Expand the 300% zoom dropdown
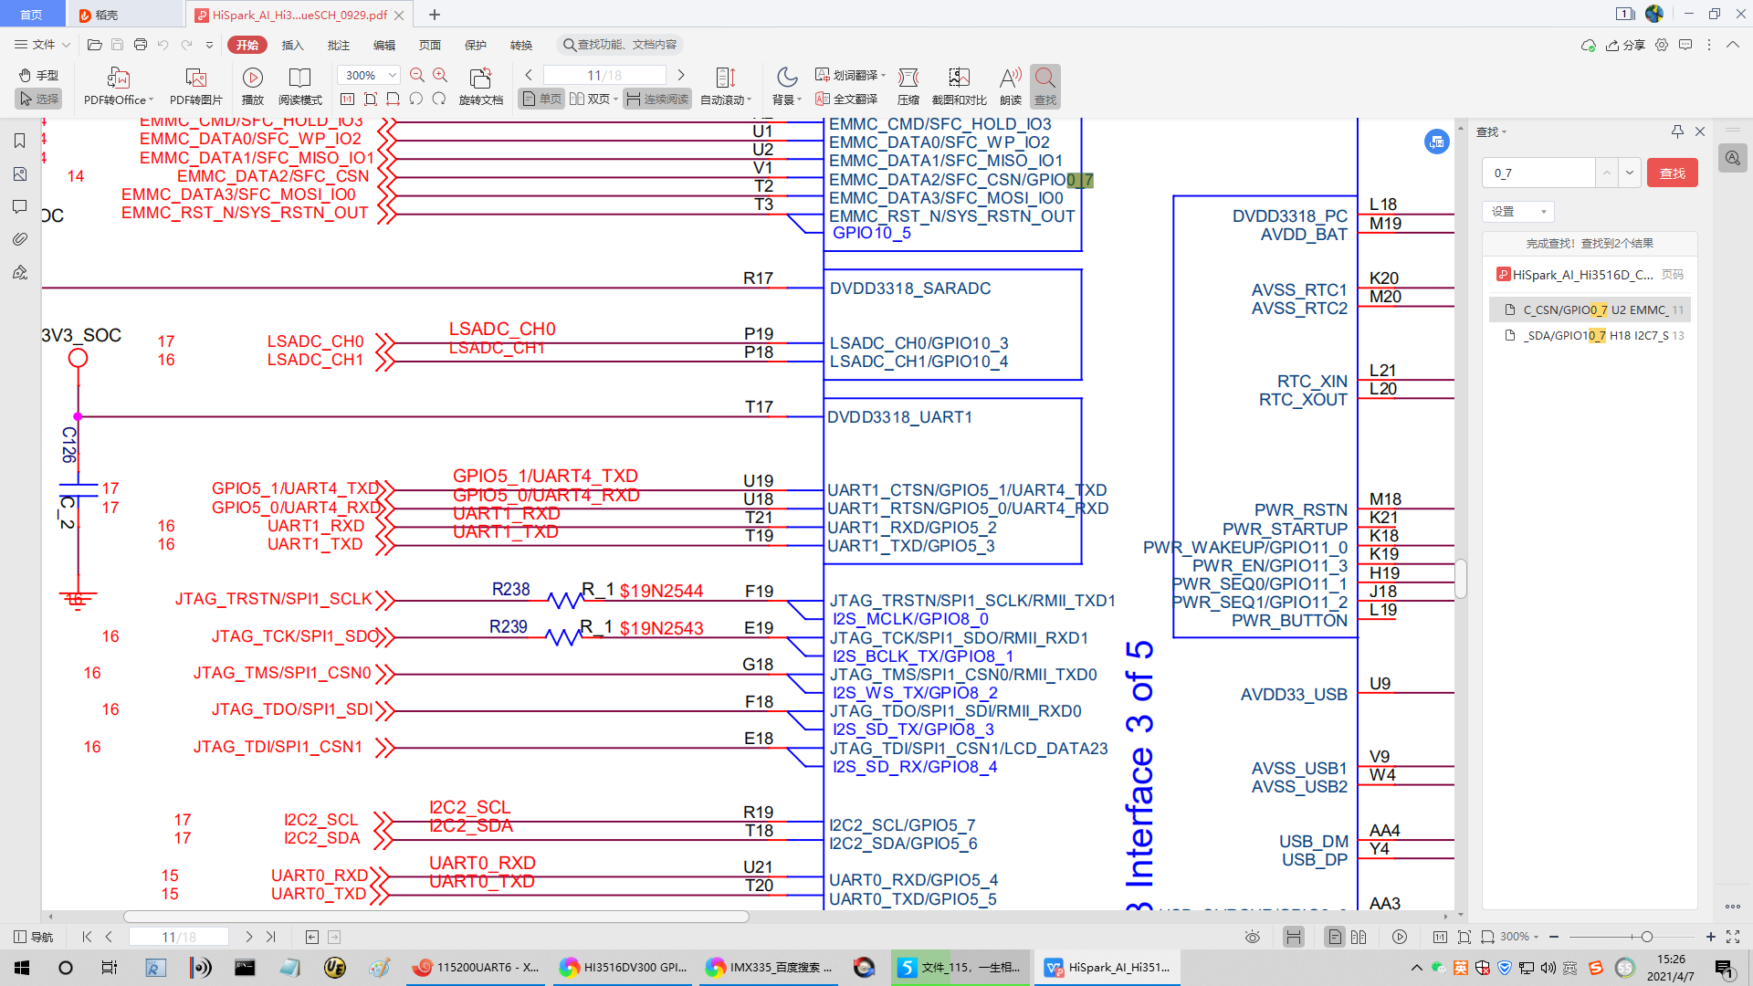Image resolution: width=1753 pixels, height=986 pixels. coord(393,76)
